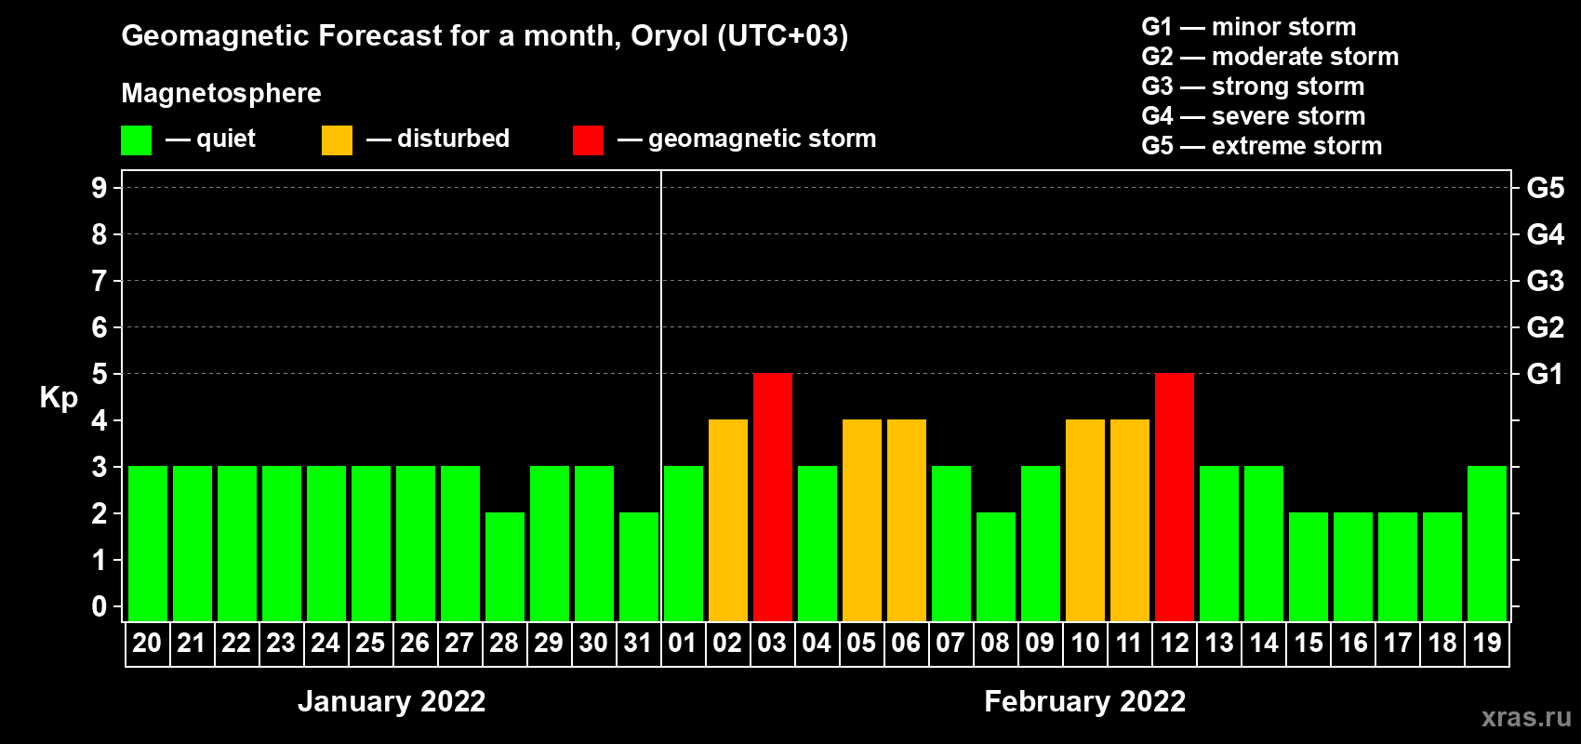Viewport: 1581px width, 744px height.
Task: Select the red bar for February 03
Action: (x=773, y=497)
